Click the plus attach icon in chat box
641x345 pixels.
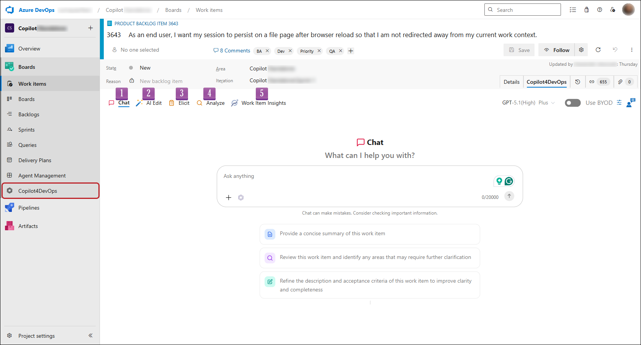pos(229,197)
